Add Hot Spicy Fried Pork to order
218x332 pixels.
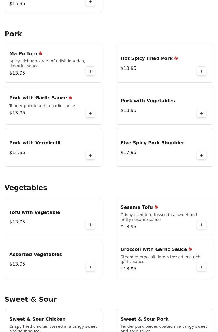click(x=202, y=71)
